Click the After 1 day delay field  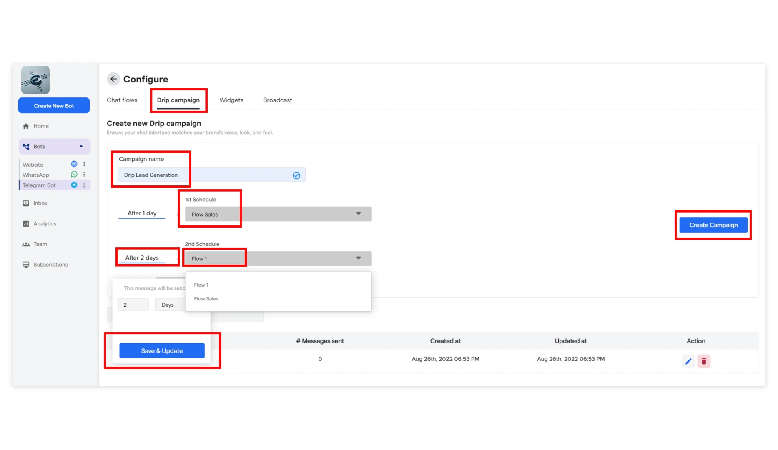click(x=142, y=213)
